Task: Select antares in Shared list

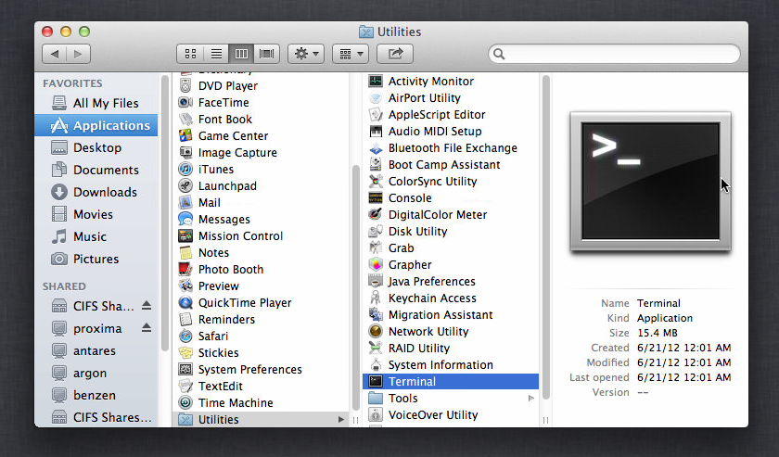Action: coord(96,350)
